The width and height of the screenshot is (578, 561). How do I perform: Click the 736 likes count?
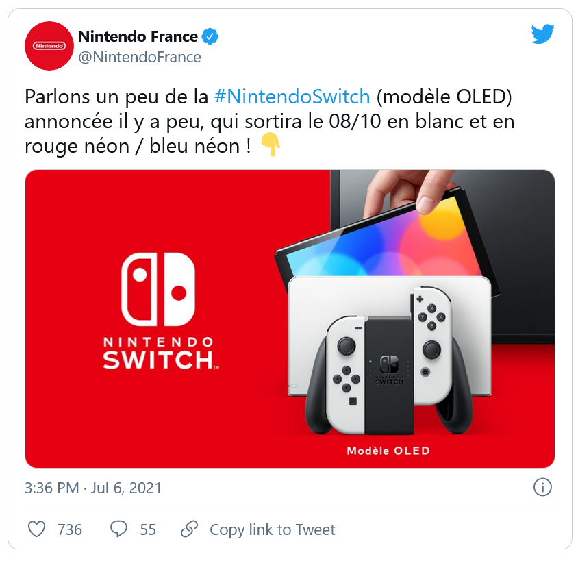pyautogui.click(x=70, y=529)
